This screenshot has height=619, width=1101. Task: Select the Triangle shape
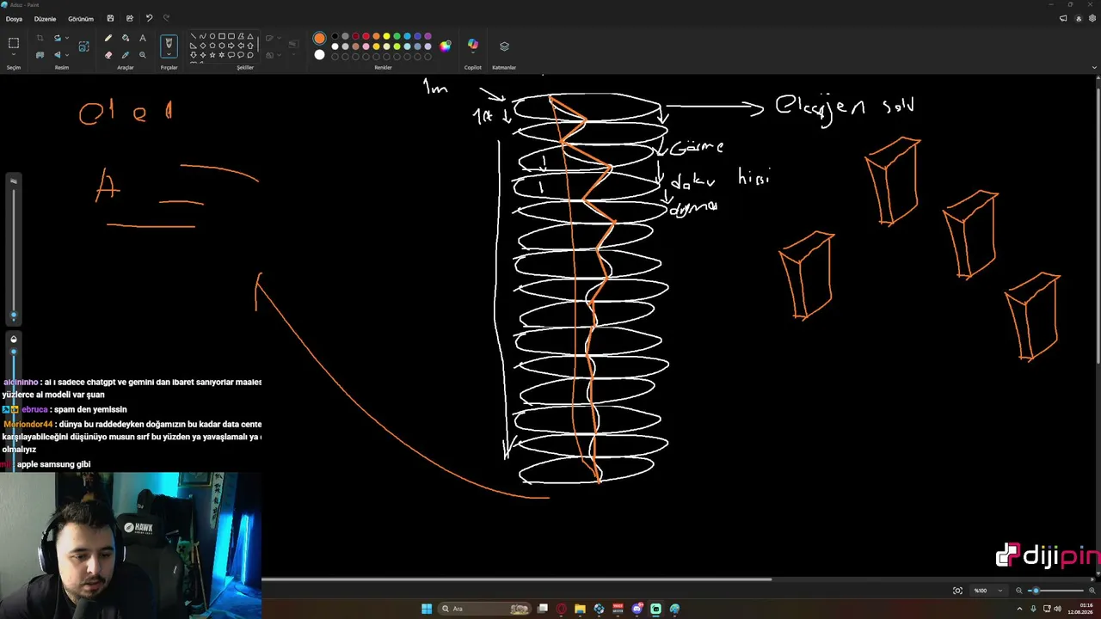point(250,37)
